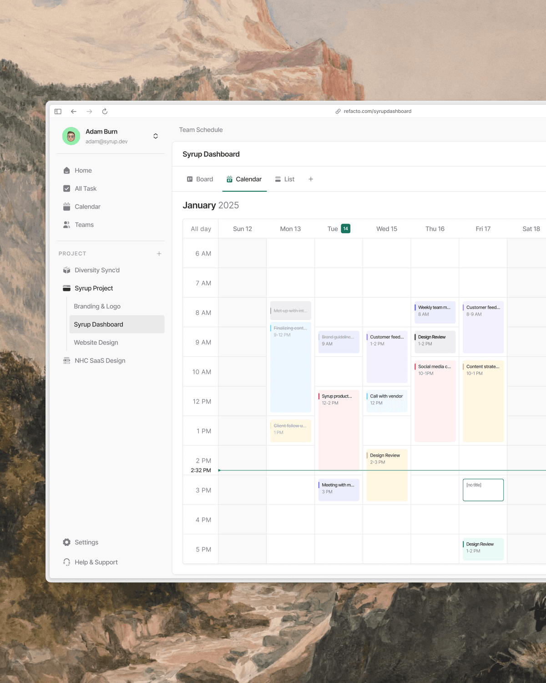Expand the NHC SaaS Design project
Screen dimensions: 546x683
pos(100,361)
